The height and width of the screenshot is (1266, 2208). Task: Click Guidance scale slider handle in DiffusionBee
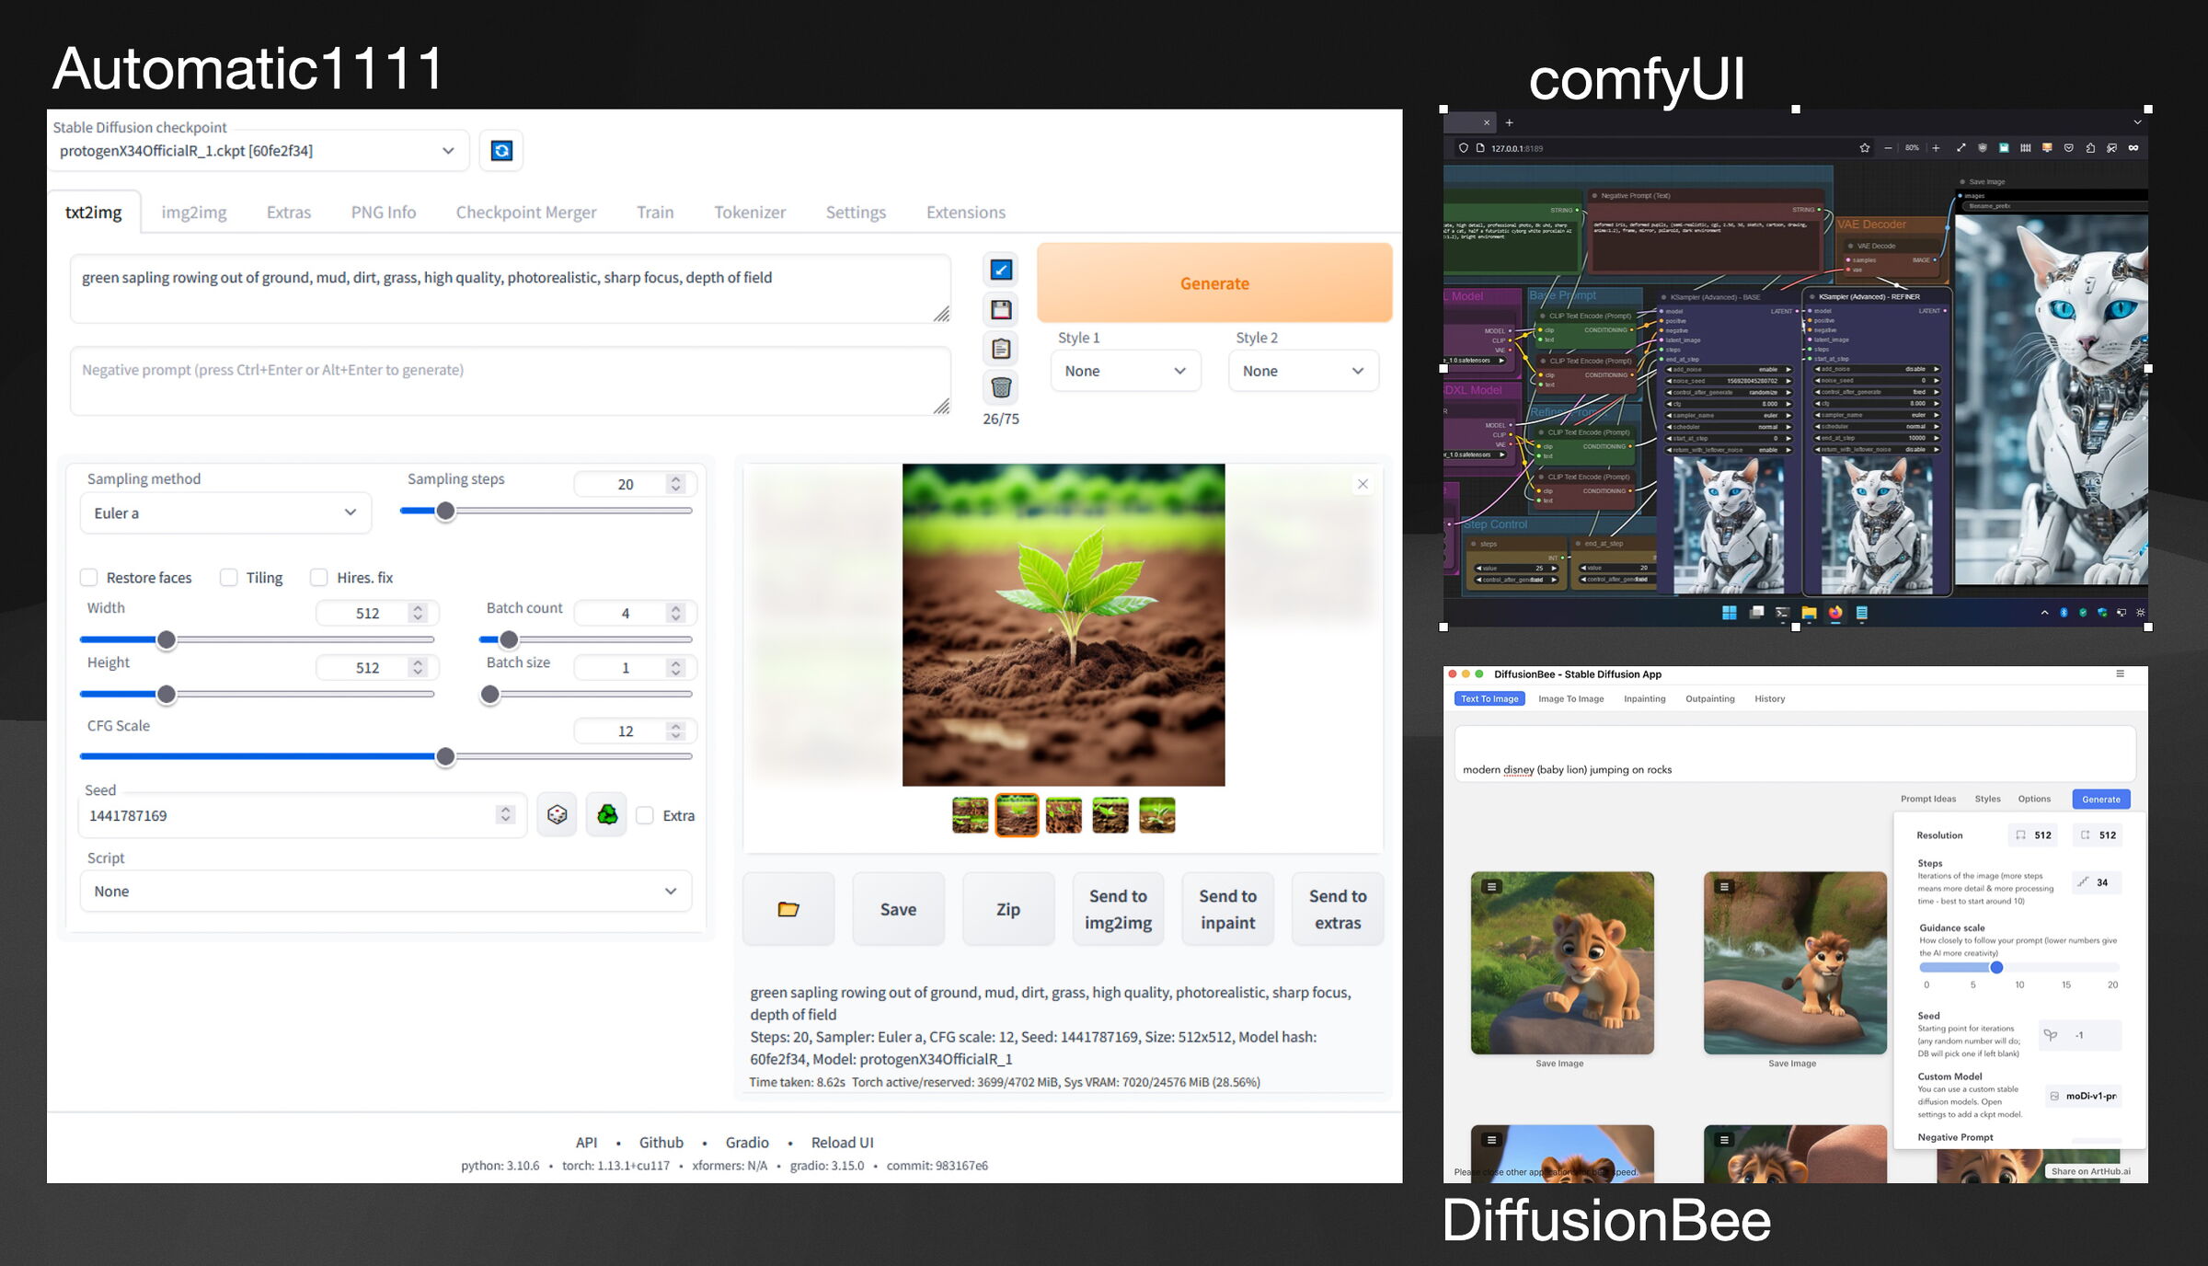(1996, 967)
